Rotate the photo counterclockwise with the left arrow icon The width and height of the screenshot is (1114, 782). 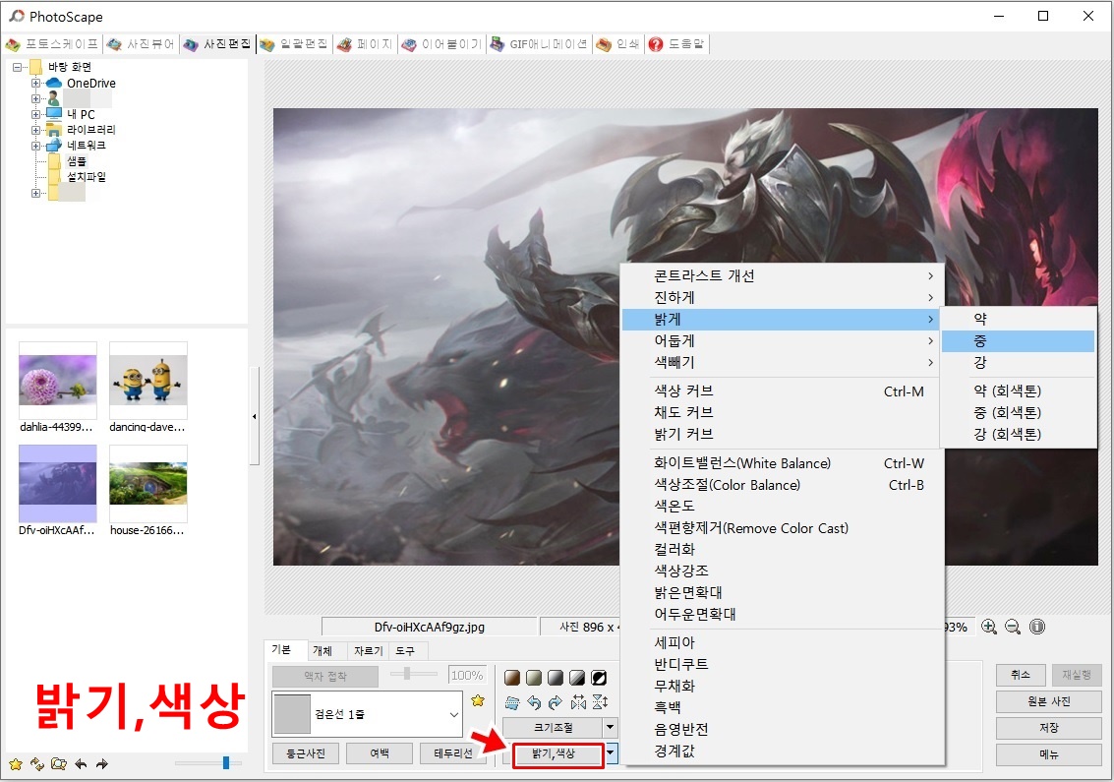[534, 703]
